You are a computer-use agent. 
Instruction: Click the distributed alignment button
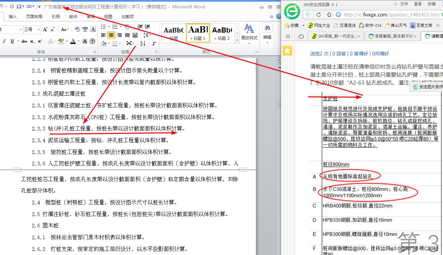pyautogui.click(x=135, y=35)
